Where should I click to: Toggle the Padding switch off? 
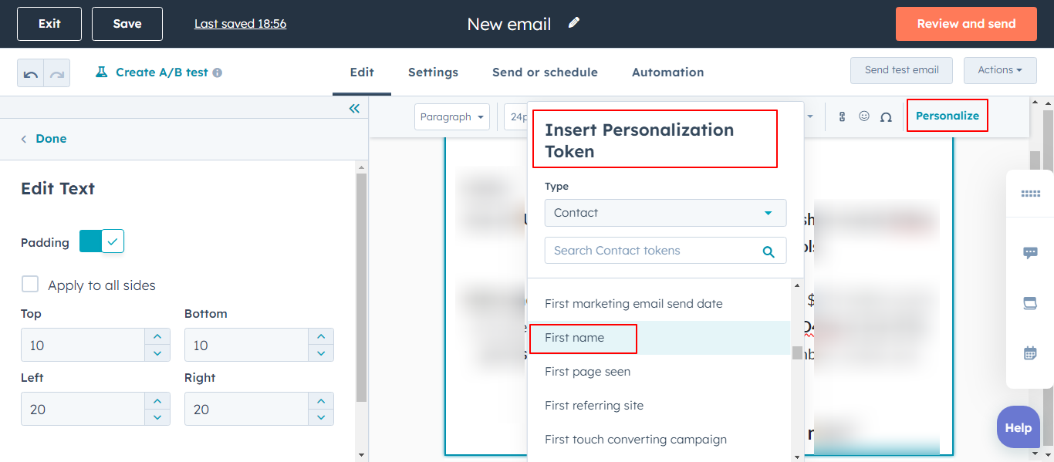(x=102, y=241)
